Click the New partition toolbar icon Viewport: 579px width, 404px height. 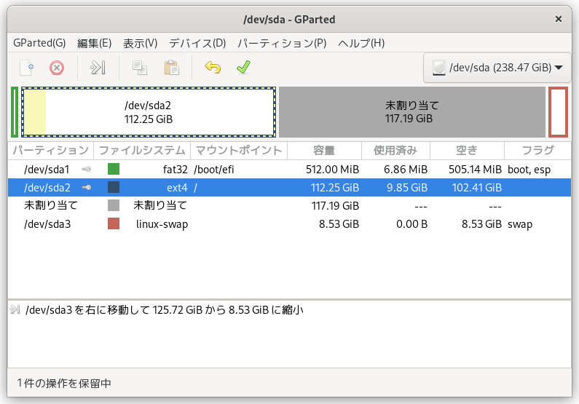click(x=27, y=68)
